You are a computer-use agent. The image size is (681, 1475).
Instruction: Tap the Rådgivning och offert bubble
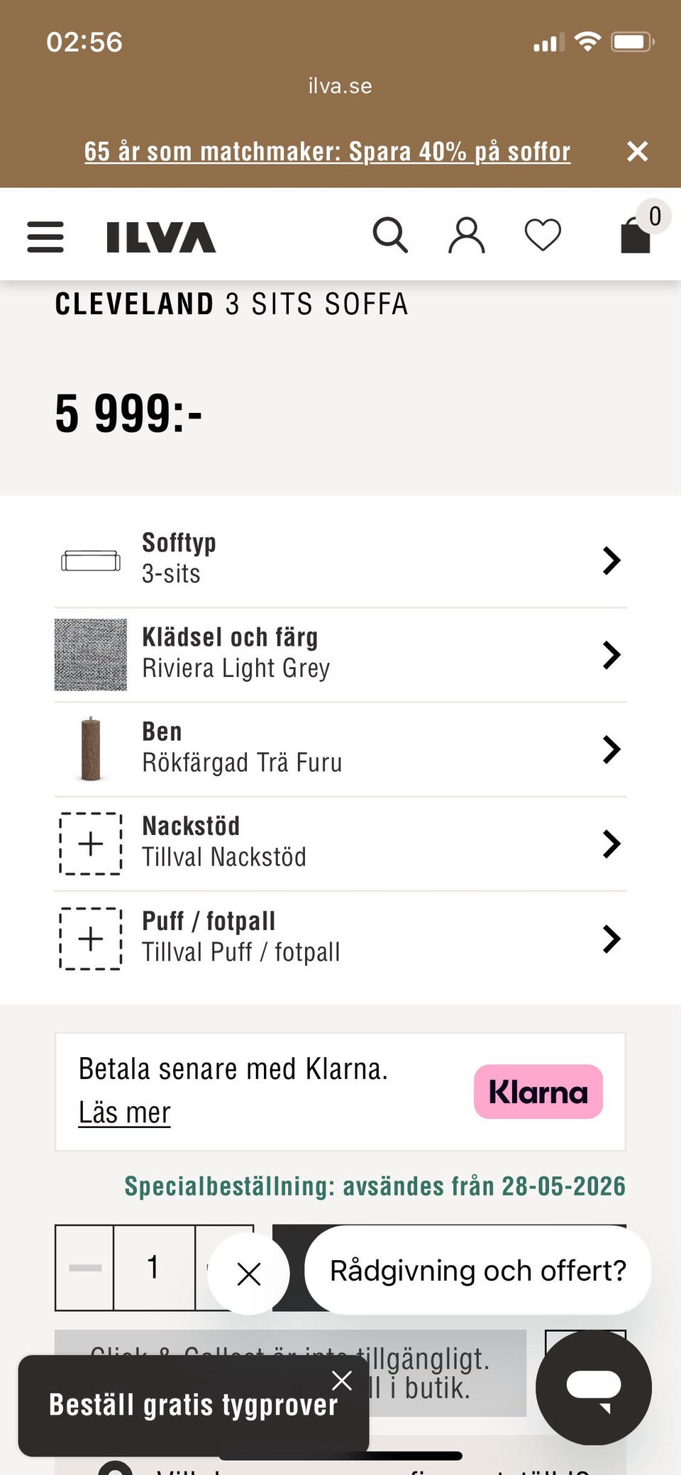point(477,1271)
